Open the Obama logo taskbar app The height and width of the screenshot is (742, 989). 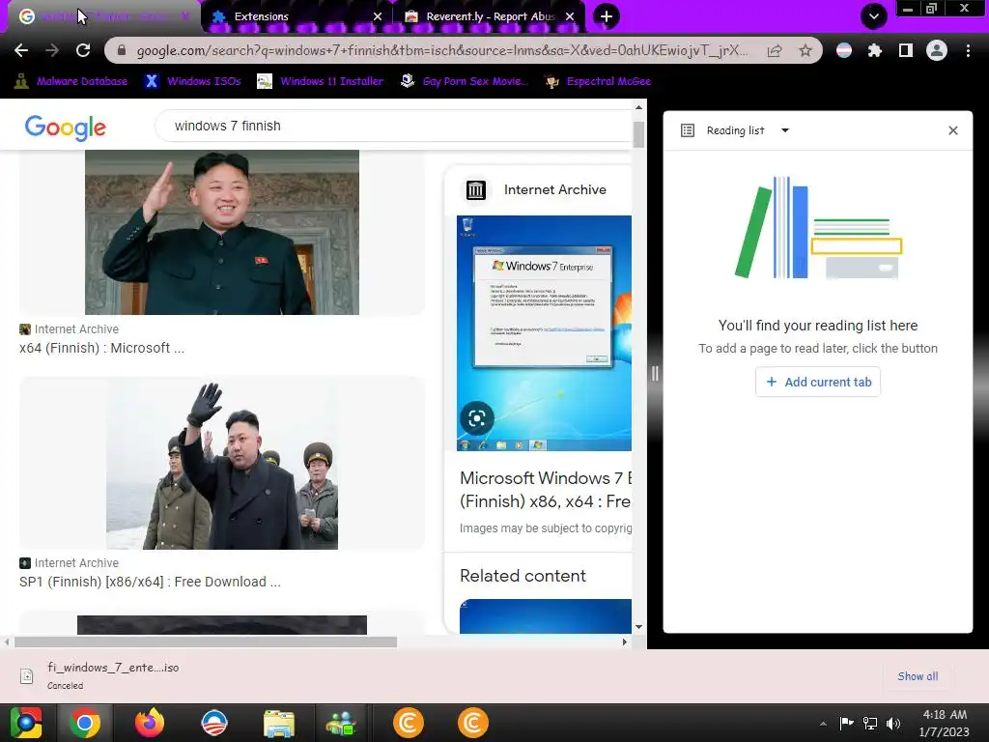(x=213, y=723)
